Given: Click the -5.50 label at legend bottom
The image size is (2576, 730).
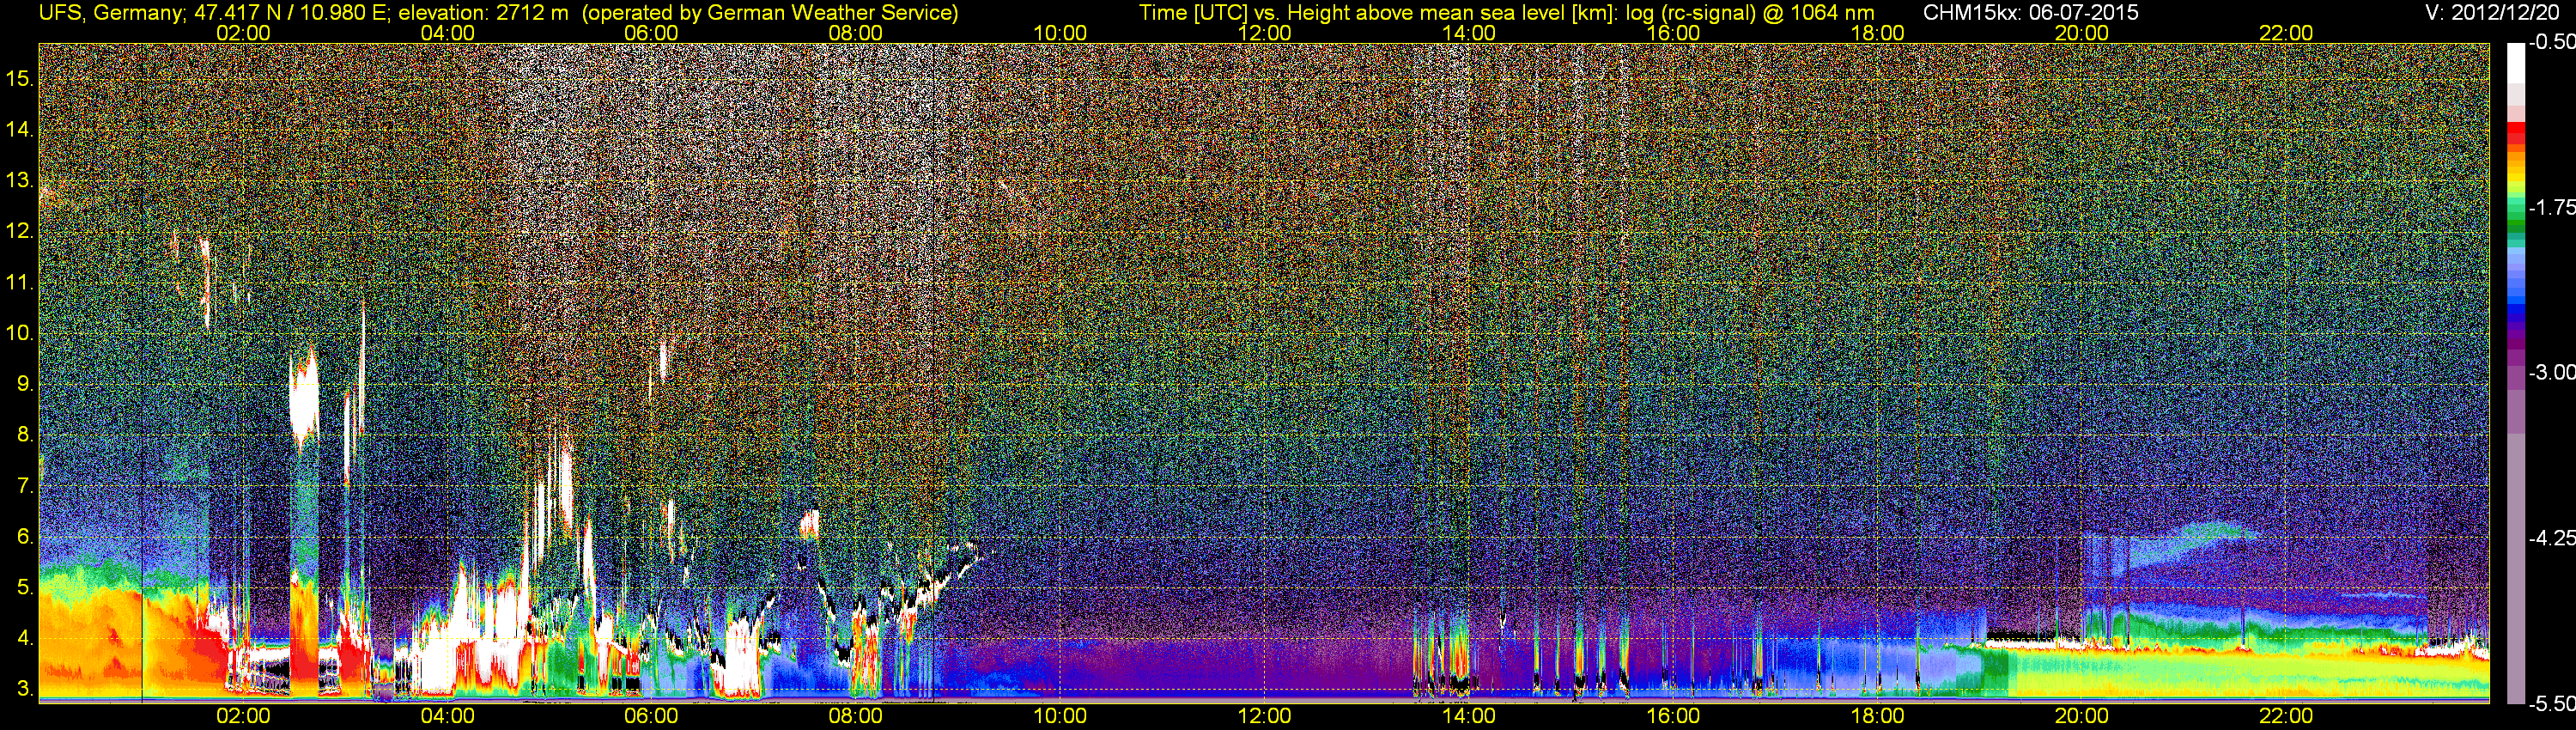Looking at the screenshot, I should (x=2552, y=703).
